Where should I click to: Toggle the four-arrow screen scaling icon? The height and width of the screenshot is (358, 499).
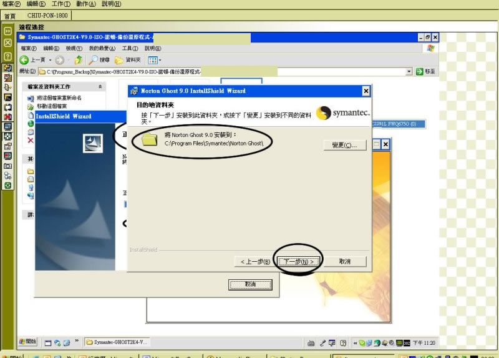tap(7, 136)
